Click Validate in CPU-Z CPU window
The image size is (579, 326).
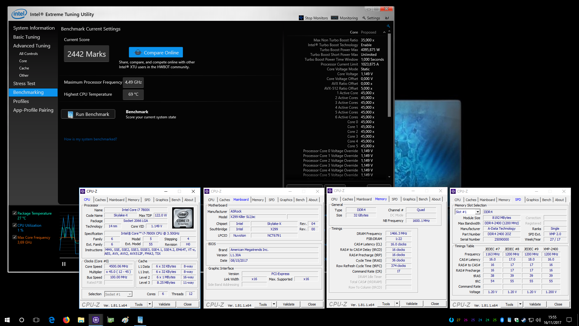[x=164, y=304]
